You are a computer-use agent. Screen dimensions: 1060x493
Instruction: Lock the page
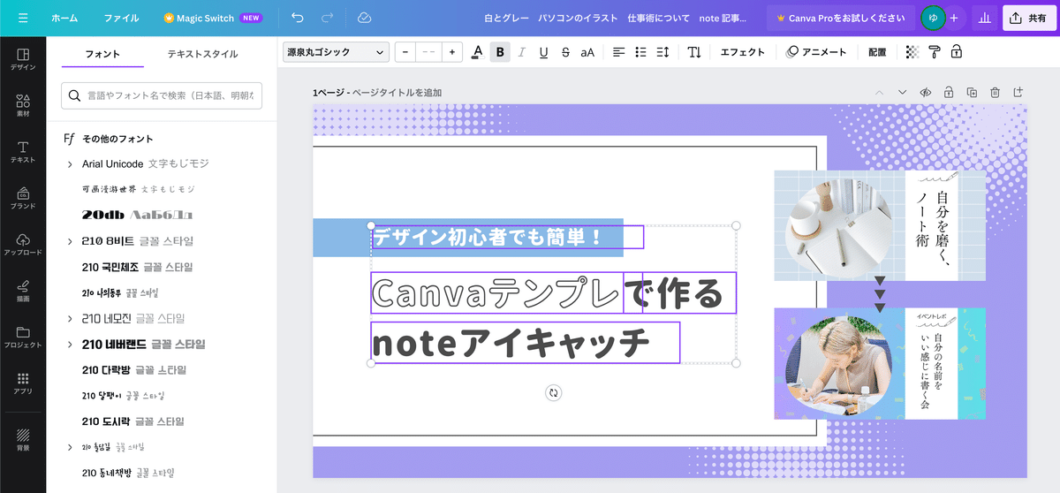click(949, 92)
